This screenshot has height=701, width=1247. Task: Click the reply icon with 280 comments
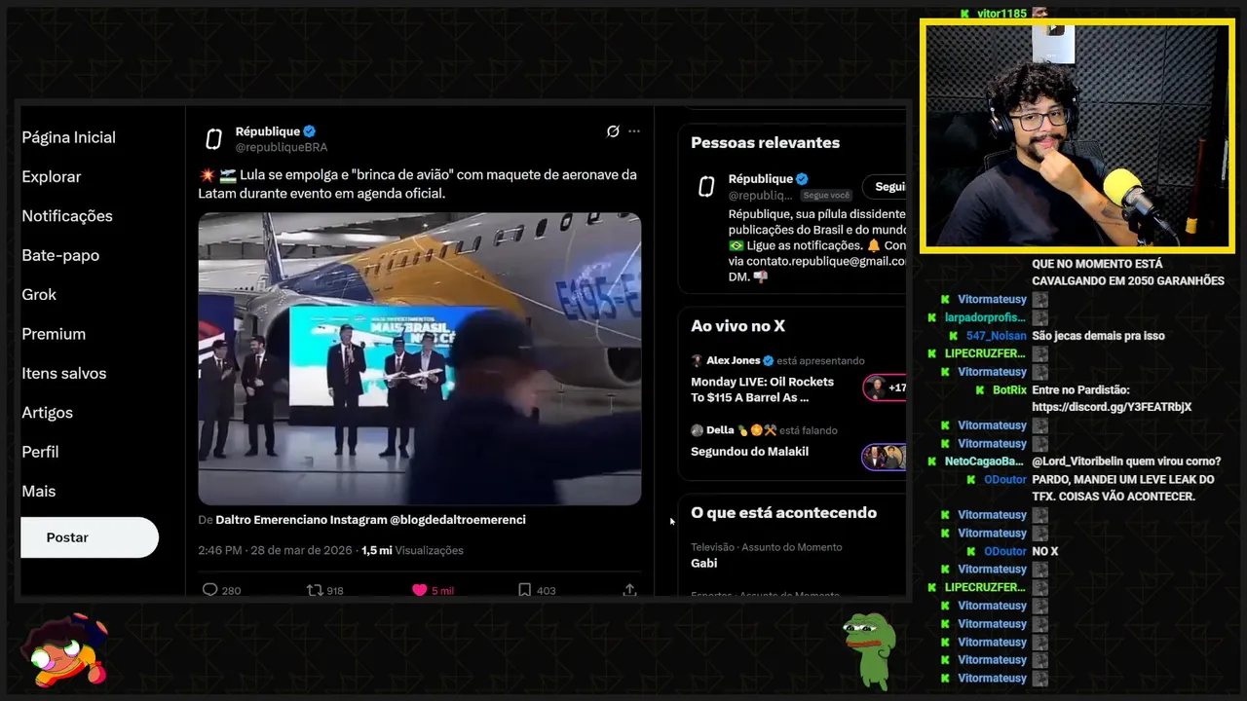(209, 590)
